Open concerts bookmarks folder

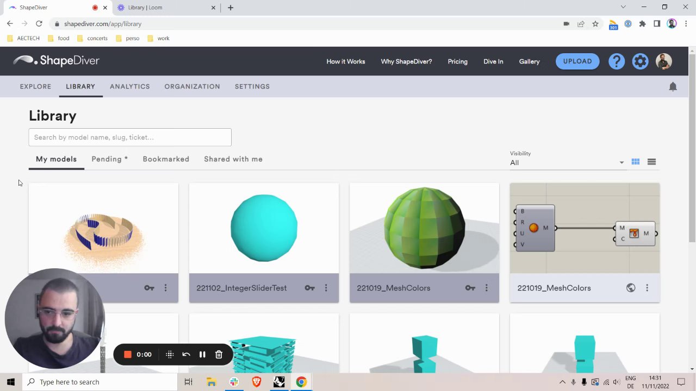point(92,39)
